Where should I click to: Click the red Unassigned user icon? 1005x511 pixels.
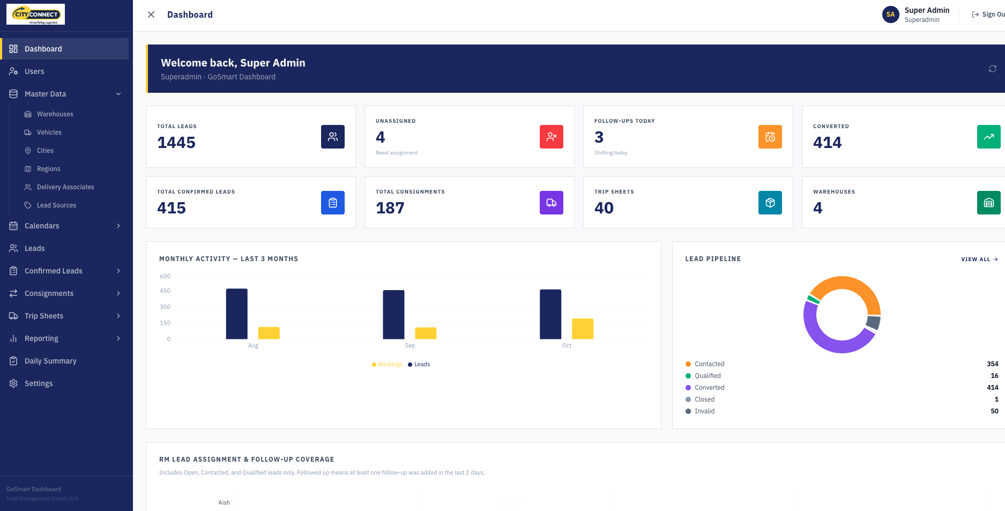click(x=552, y=137)
